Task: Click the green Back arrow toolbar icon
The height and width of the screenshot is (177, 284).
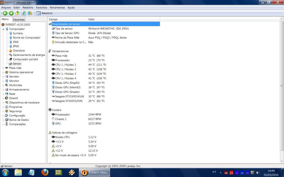Action: tap(5, 13)
